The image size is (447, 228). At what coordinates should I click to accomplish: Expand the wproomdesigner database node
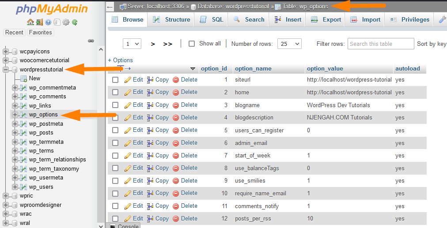(x=5, y=205)
